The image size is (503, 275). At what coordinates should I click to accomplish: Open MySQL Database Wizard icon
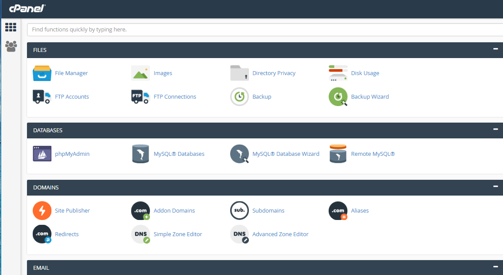[x=239, y=154]
